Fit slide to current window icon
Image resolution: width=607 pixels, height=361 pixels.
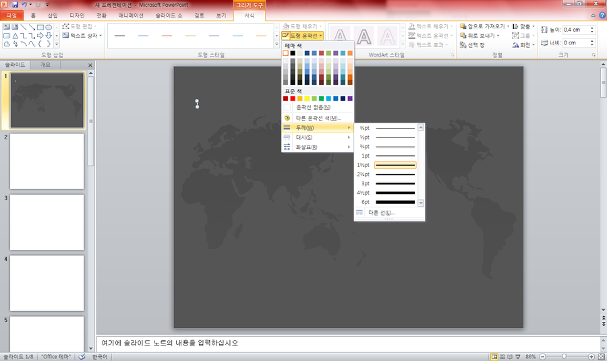[602, 357]
